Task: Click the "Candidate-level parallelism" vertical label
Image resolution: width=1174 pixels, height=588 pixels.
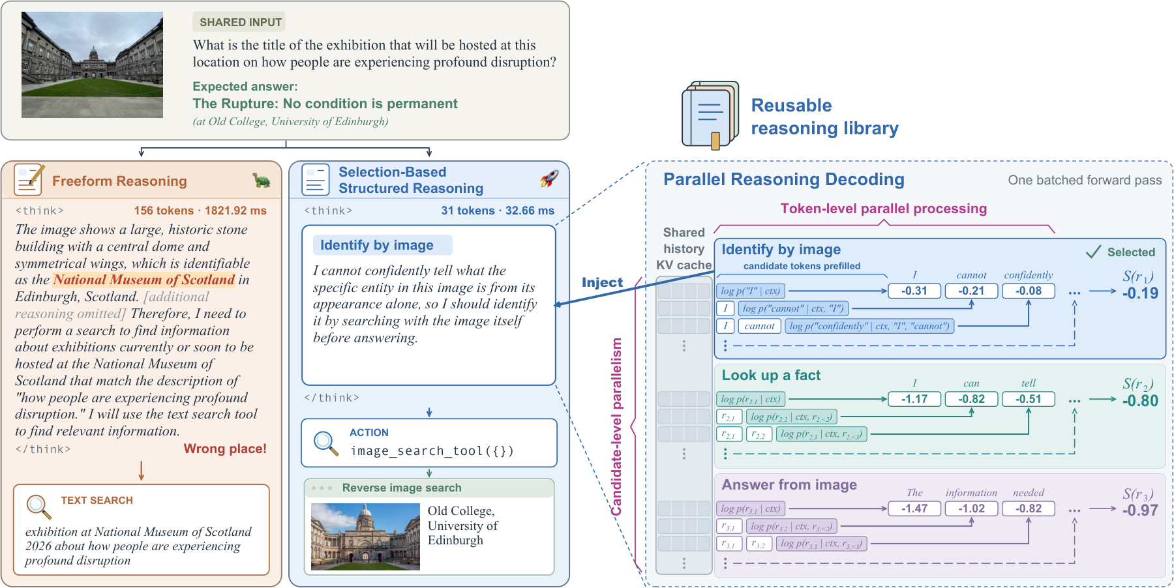Action: [x=616, y=427]
